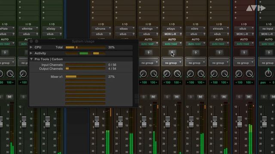Toggle DSP mode lightning button on sVocals track
Image resolution: width=275 pixels, height=154 pixels.
click(219, 52)
